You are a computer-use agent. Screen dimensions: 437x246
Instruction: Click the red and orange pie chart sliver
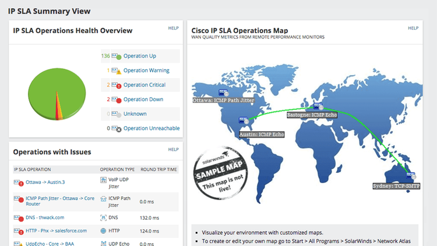coord(58,110)
